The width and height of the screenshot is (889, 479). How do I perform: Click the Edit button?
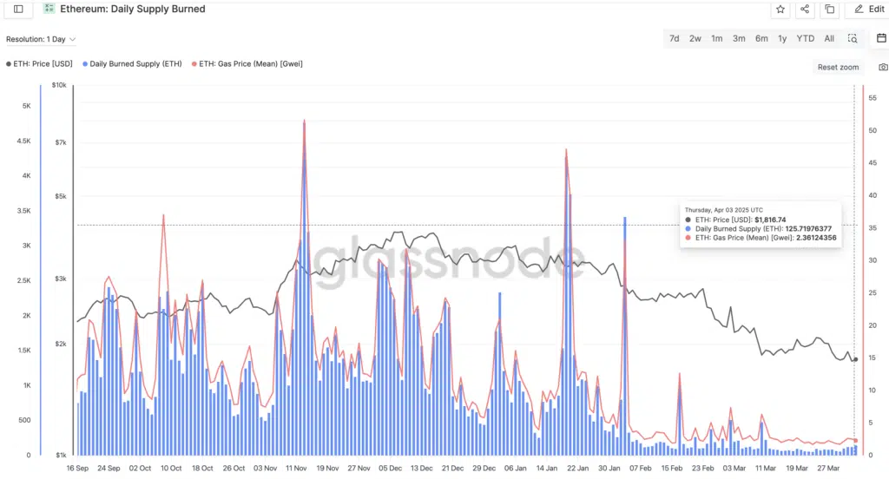869,10
